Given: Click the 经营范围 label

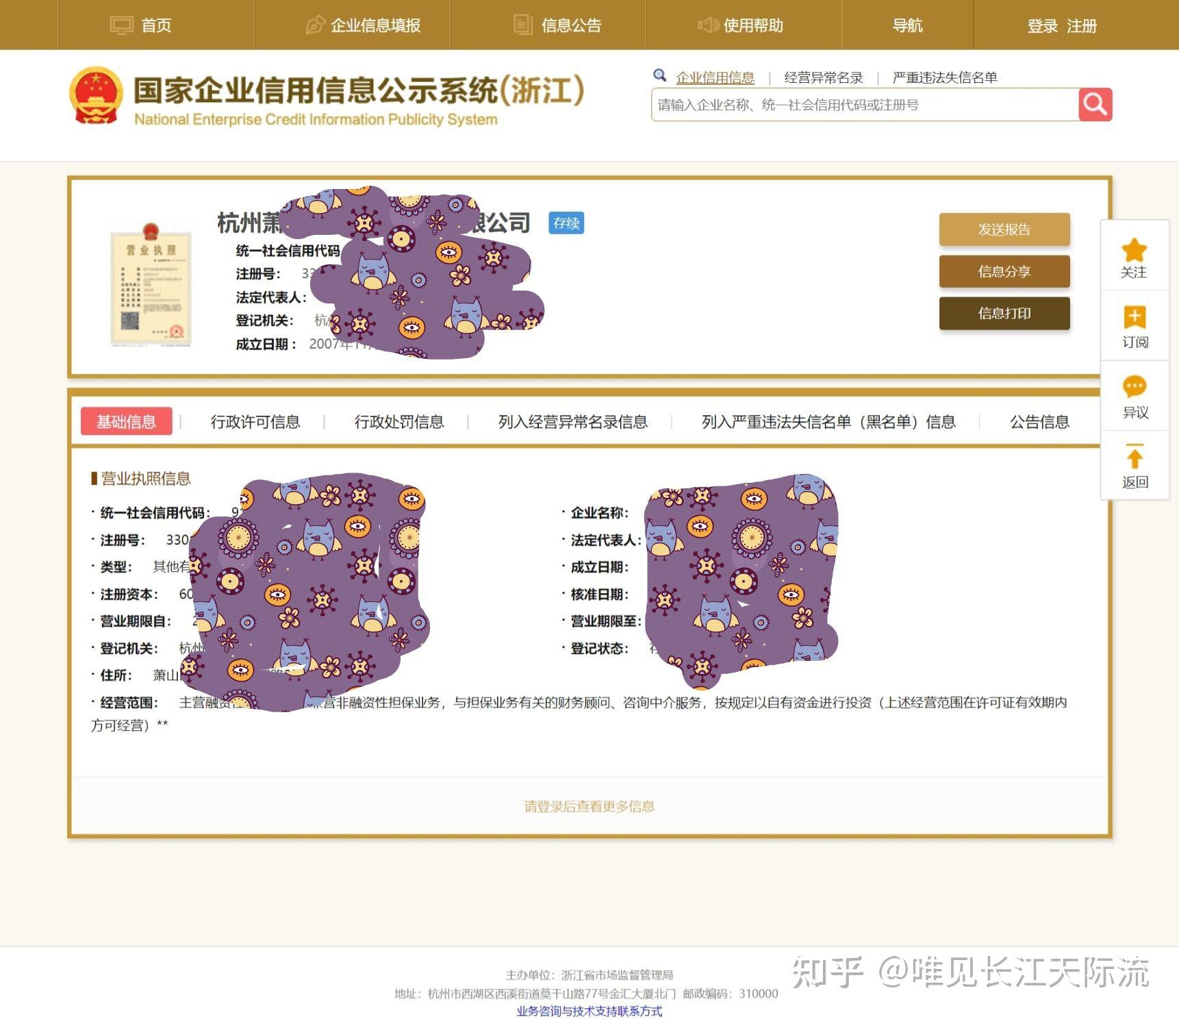Looking at the screenshot, I should pos(129,703).
